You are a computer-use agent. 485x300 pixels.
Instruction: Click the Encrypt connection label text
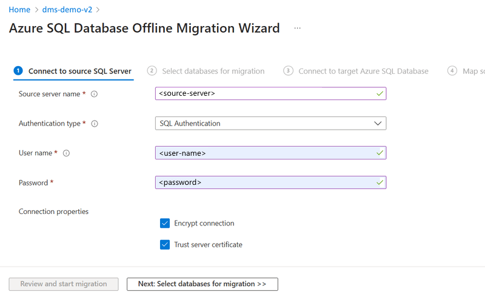coord(204,223)
